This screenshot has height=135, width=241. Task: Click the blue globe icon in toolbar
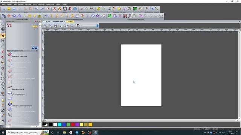75,9
